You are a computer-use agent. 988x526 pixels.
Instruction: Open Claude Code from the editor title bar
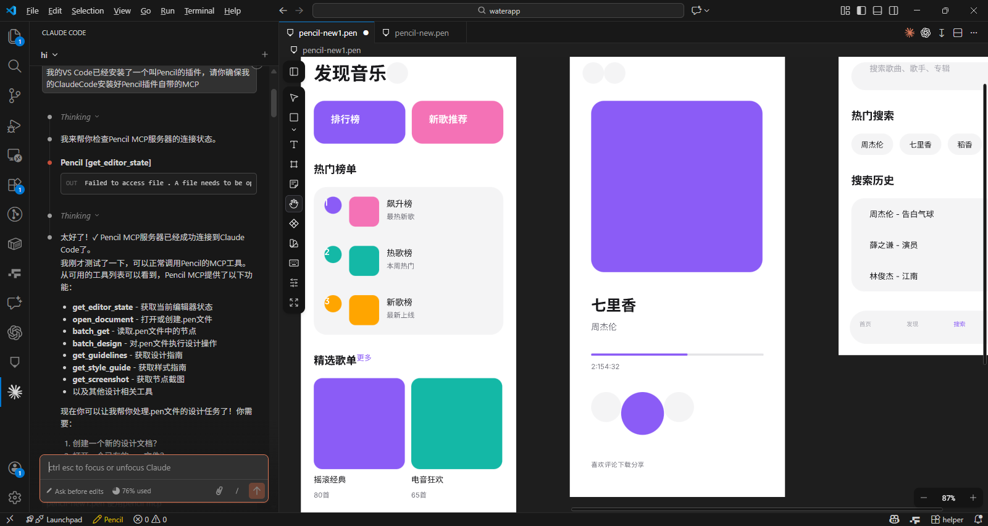[x=910, y=33]
